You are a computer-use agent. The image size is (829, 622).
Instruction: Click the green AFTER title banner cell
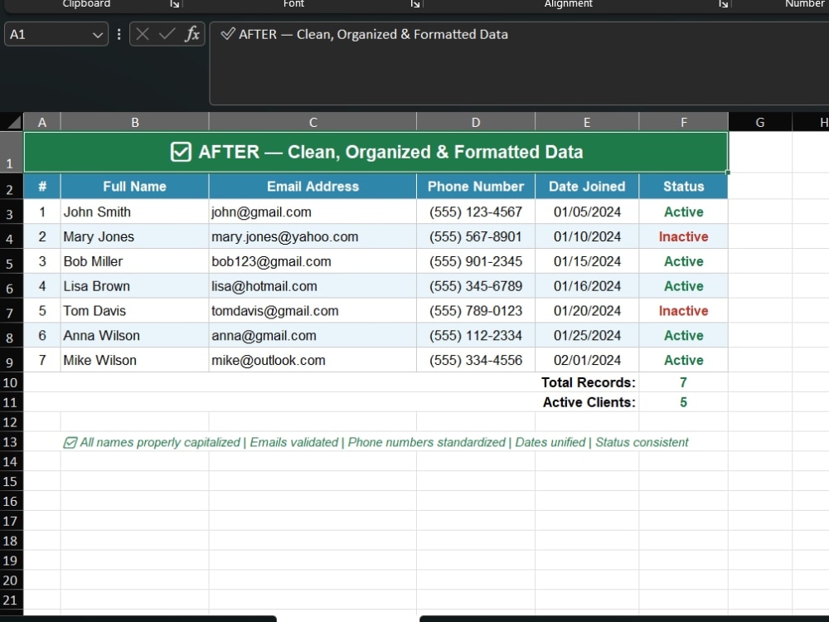coord(376,153)
